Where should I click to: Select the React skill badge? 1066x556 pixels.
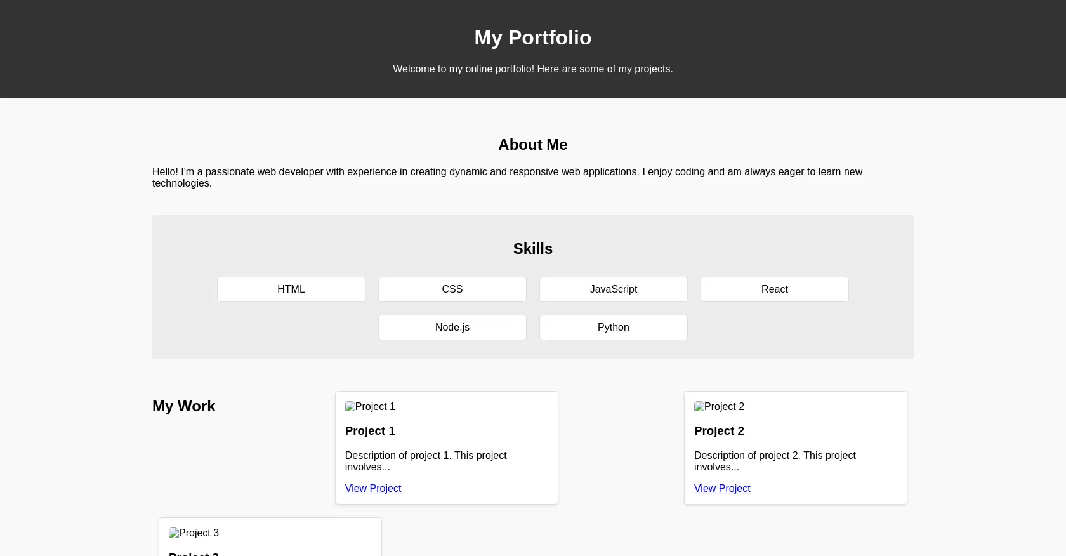[774, 289]
